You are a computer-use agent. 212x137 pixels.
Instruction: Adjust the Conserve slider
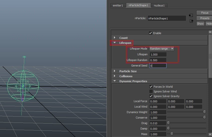205,117
